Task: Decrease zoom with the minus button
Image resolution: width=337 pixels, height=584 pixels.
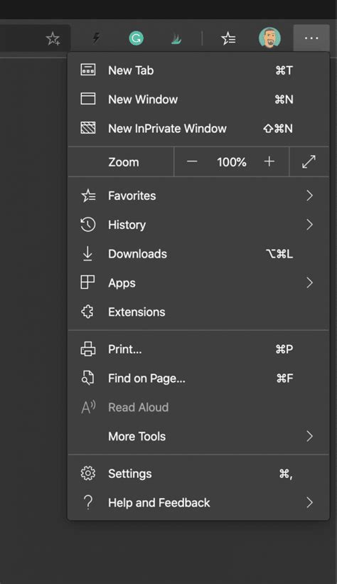Action: point(192,161)
